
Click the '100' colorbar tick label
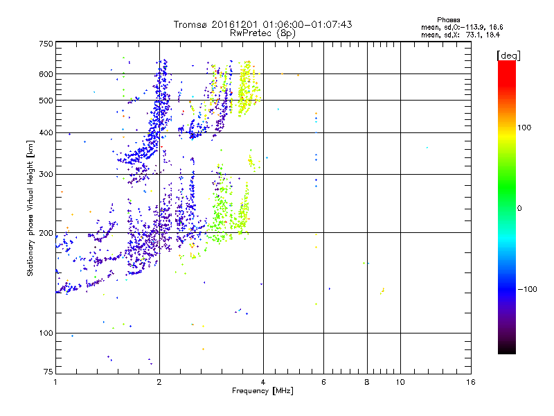(x=524, y=128)
